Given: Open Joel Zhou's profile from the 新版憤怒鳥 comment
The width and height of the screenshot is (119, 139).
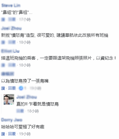Looking at the screenshot, I should point(11,28).
